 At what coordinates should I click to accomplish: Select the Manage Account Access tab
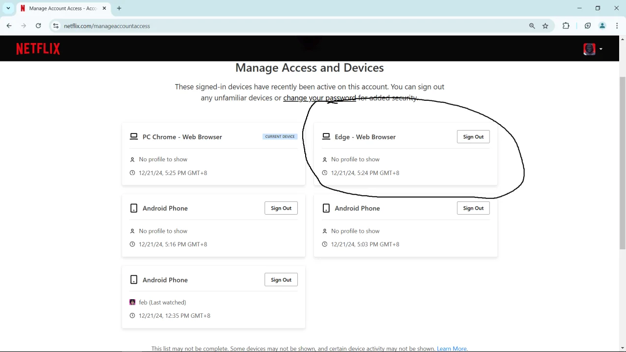pyautogui.click(x=63, y=8)
